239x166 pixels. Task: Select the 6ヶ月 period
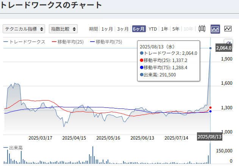(139, 29)
